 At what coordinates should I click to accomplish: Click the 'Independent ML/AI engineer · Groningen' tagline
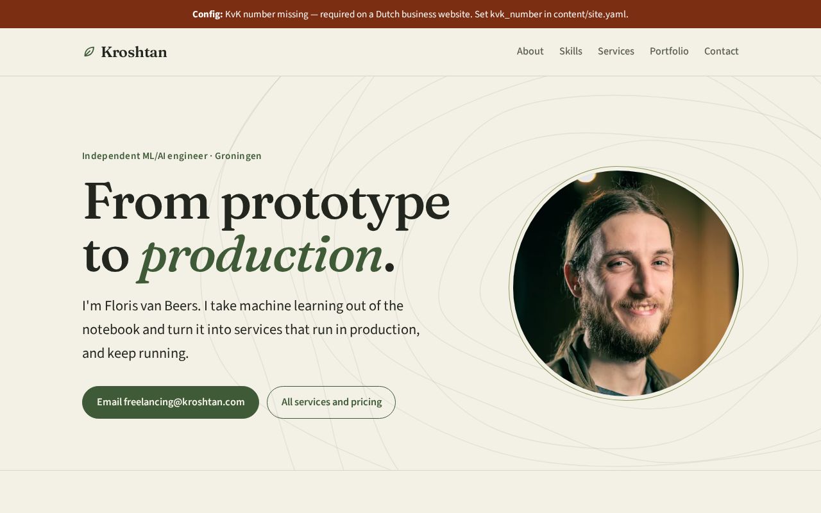click(x=172, y=156)
